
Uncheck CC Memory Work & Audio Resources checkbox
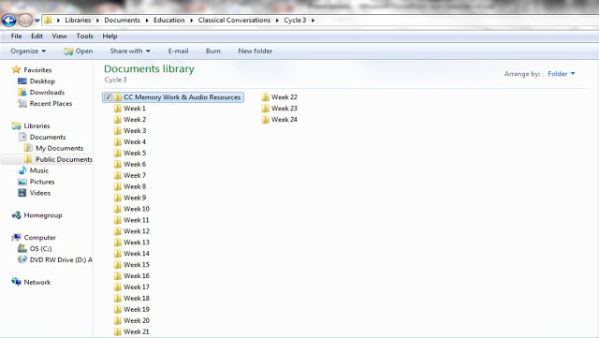tap(109, 97)
